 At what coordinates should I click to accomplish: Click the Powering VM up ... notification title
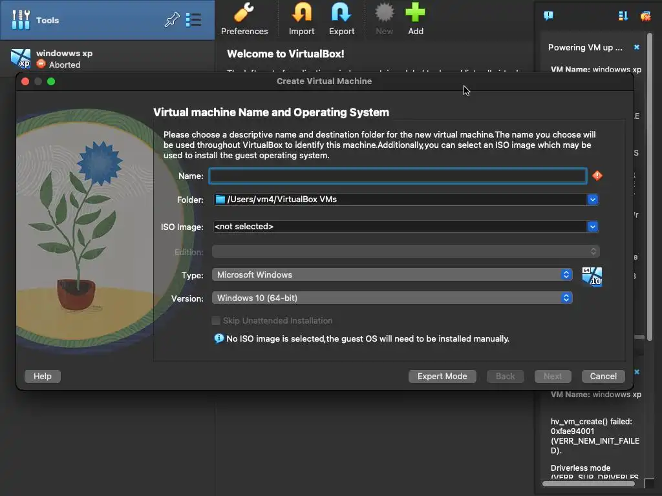coord(585,47)
